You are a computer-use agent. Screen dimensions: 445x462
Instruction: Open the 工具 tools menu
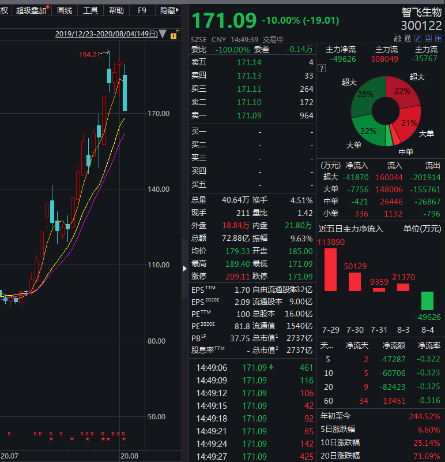tap(90, 10)
